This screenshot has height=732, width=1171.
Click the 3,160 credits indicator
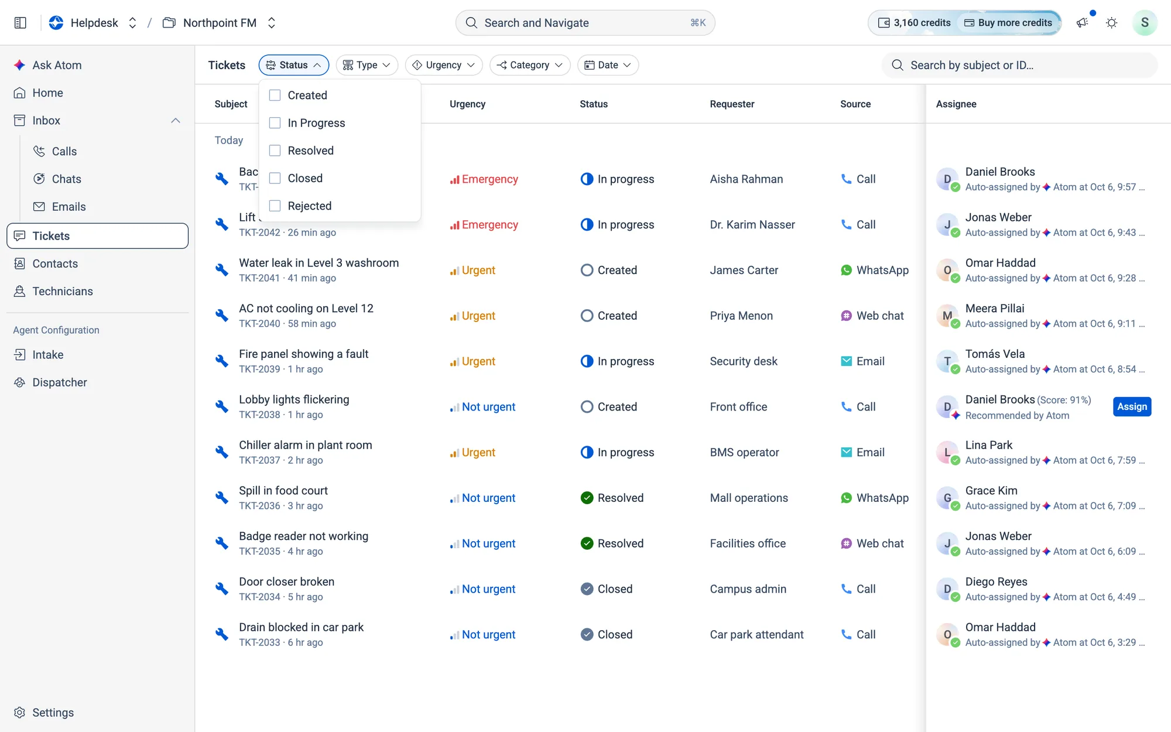point(913,23)
